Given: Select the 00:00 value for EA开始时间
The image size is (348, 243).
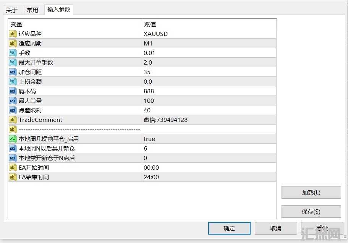Looking at the screenshot, I should (209, 167).
